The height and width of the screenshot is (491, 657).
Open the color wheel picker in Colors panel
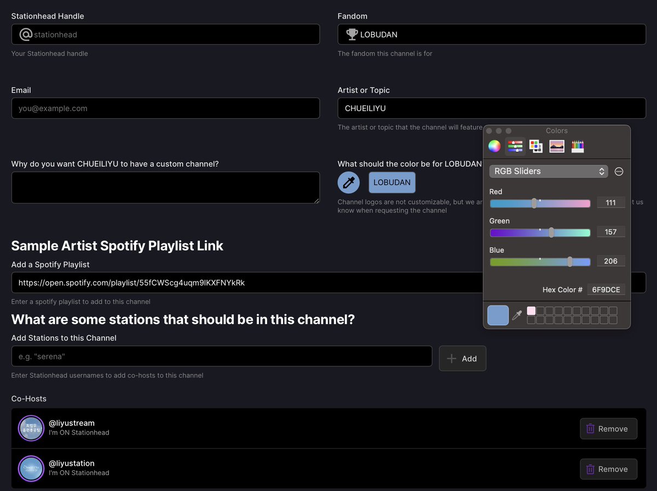[494, 146]
